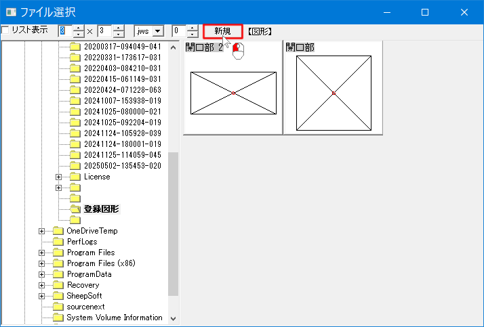
Task: Click the input field showing 0
Action: coord(179,31)
